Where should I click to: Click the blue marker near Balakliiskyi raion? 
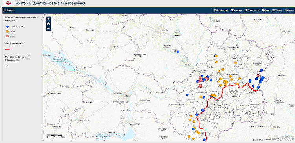178,52
